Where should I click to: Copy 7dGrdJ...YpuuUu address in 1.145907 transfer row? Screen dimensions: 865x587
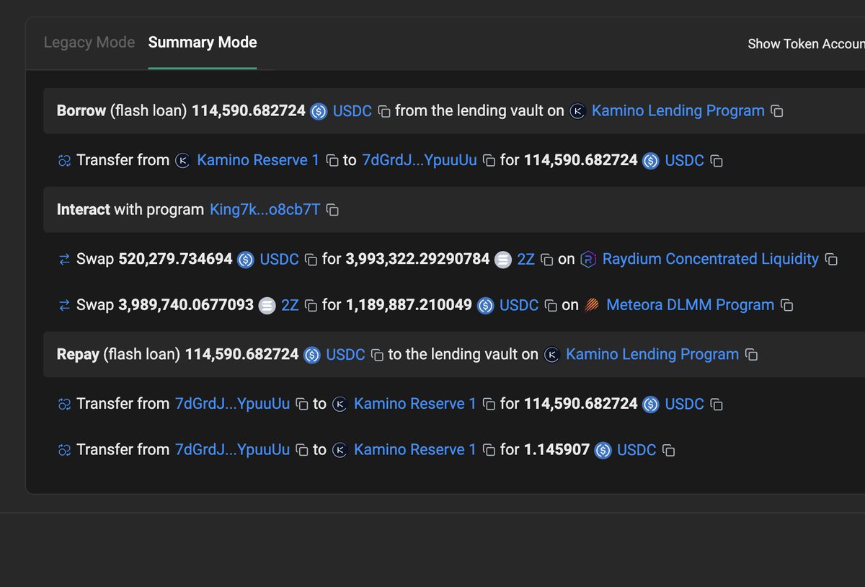click(303, 450)
